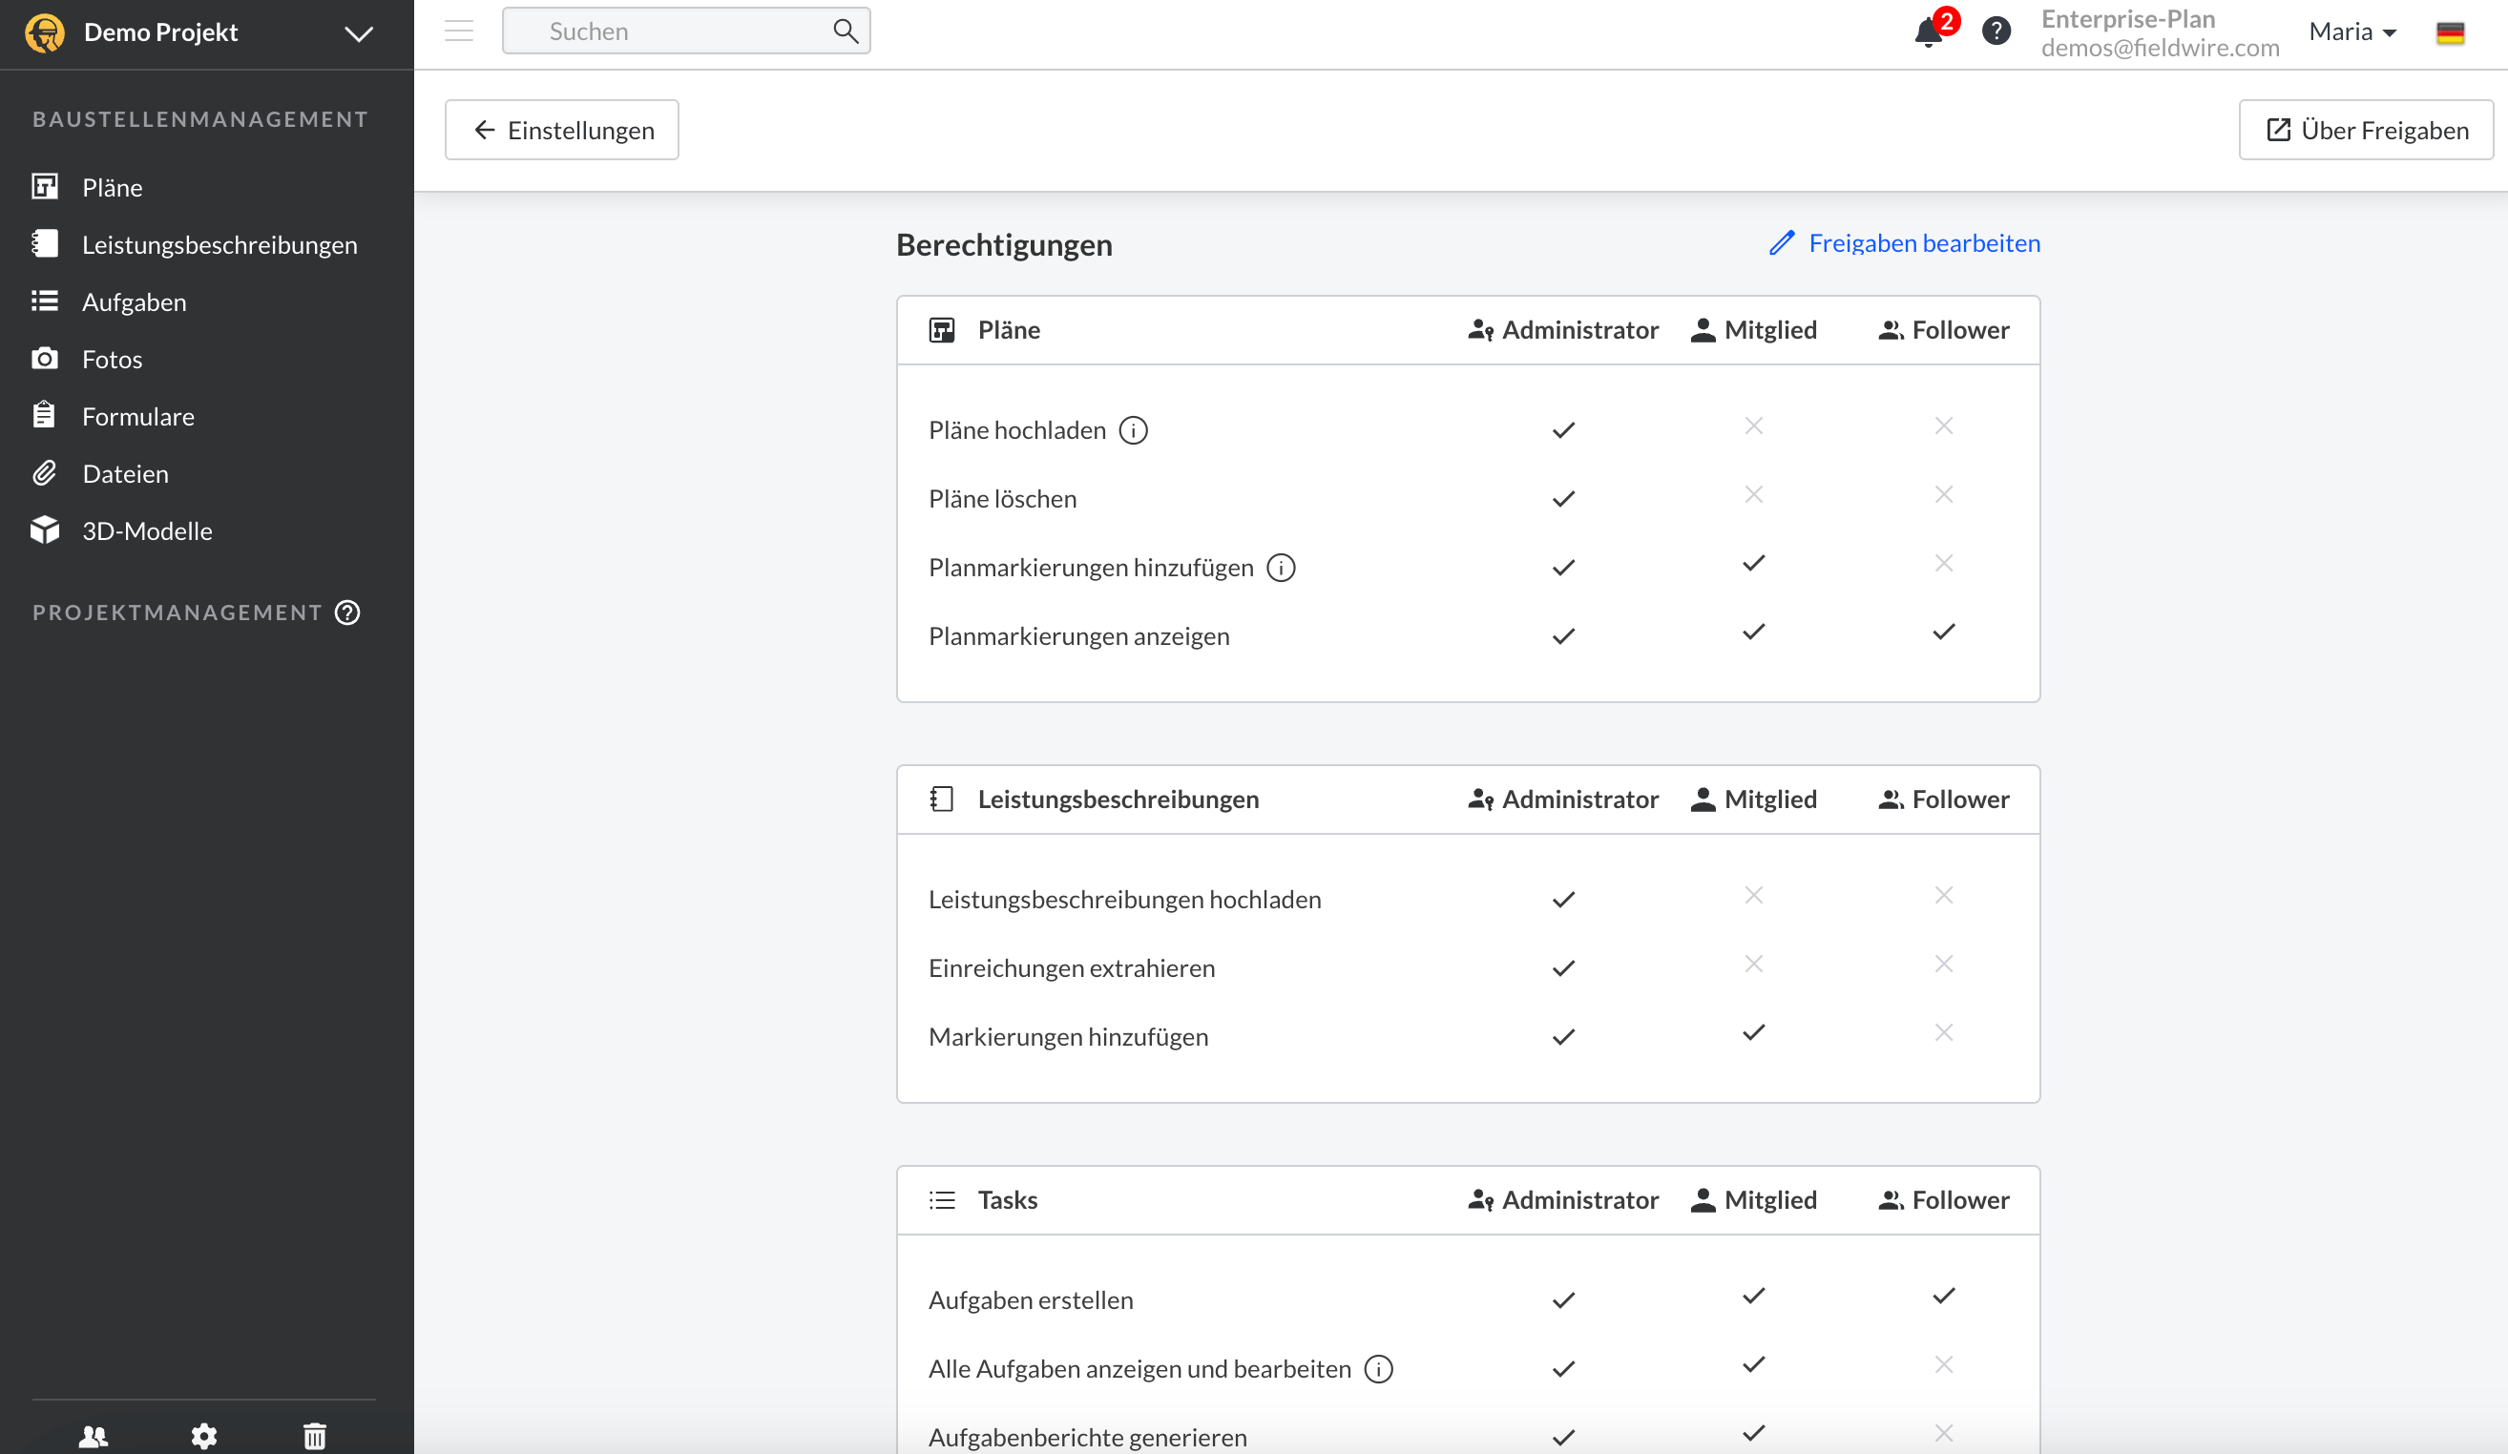Open Leistungsbeschreibungen in the sidebar
This screenshot has height=1454, width=2508.
click(219, 245)
